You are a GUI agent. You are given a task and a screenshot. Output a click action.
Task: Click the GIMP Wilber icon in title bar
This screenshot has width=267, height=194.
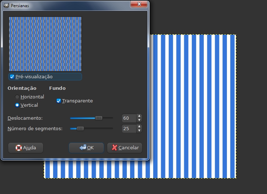pyautogui.click(x=6, y=5)
